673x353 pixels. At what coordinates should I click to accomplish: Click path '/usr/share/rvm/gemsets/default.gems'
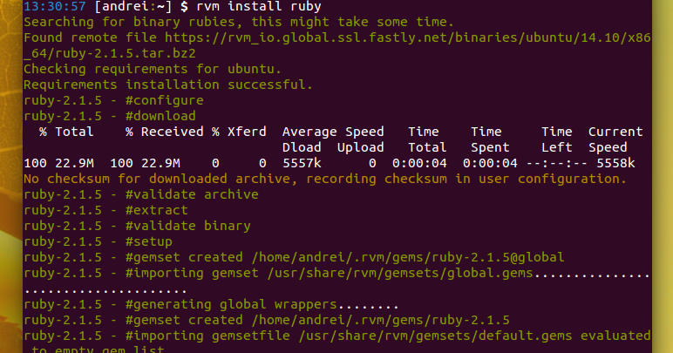(435, 336)
